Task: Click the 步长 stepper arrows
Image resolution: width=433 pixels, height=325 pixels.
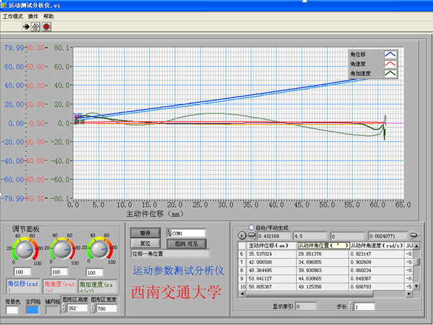Action: click(351, 306)
